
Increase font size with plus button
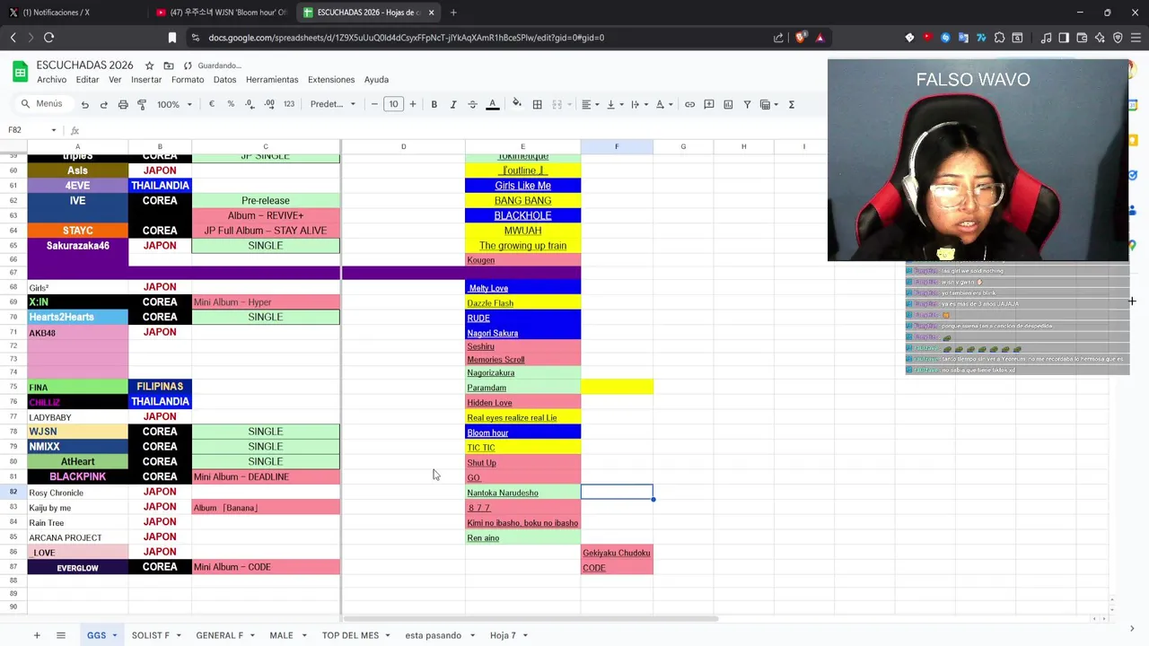coord(413,104)
